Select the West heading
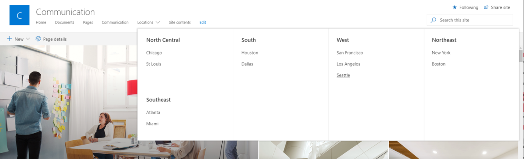524x159 pixels. click(x=343, y=40)
